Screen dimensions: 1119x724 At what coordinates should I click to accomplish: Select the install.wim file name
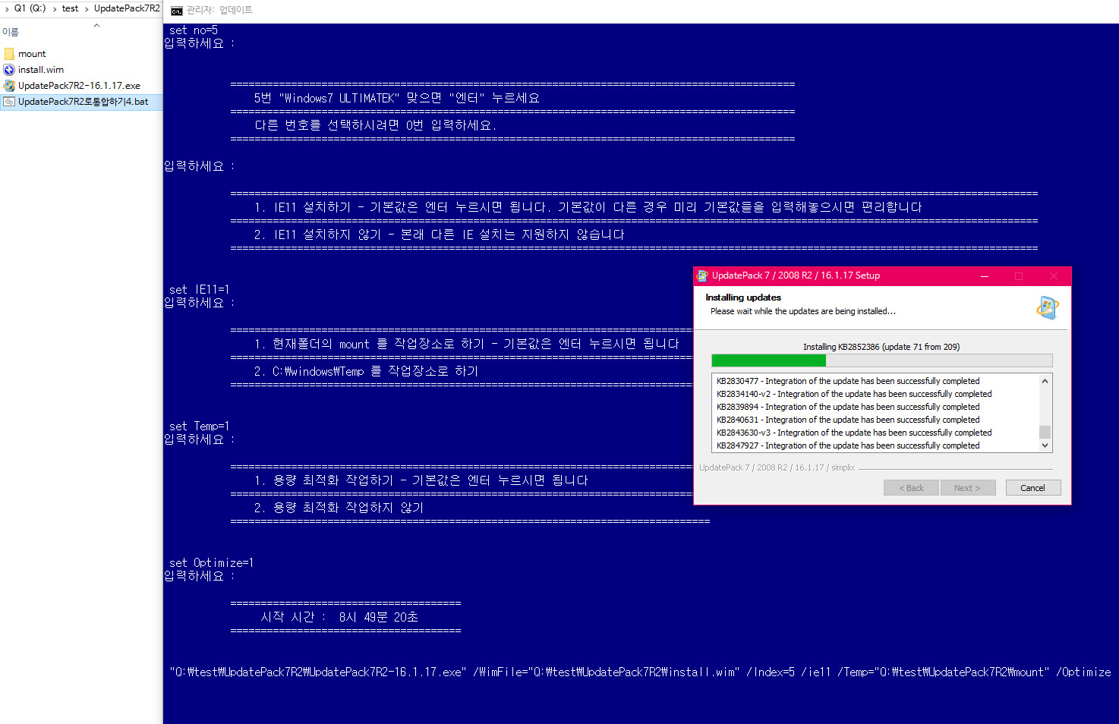[x=41, y=70]
